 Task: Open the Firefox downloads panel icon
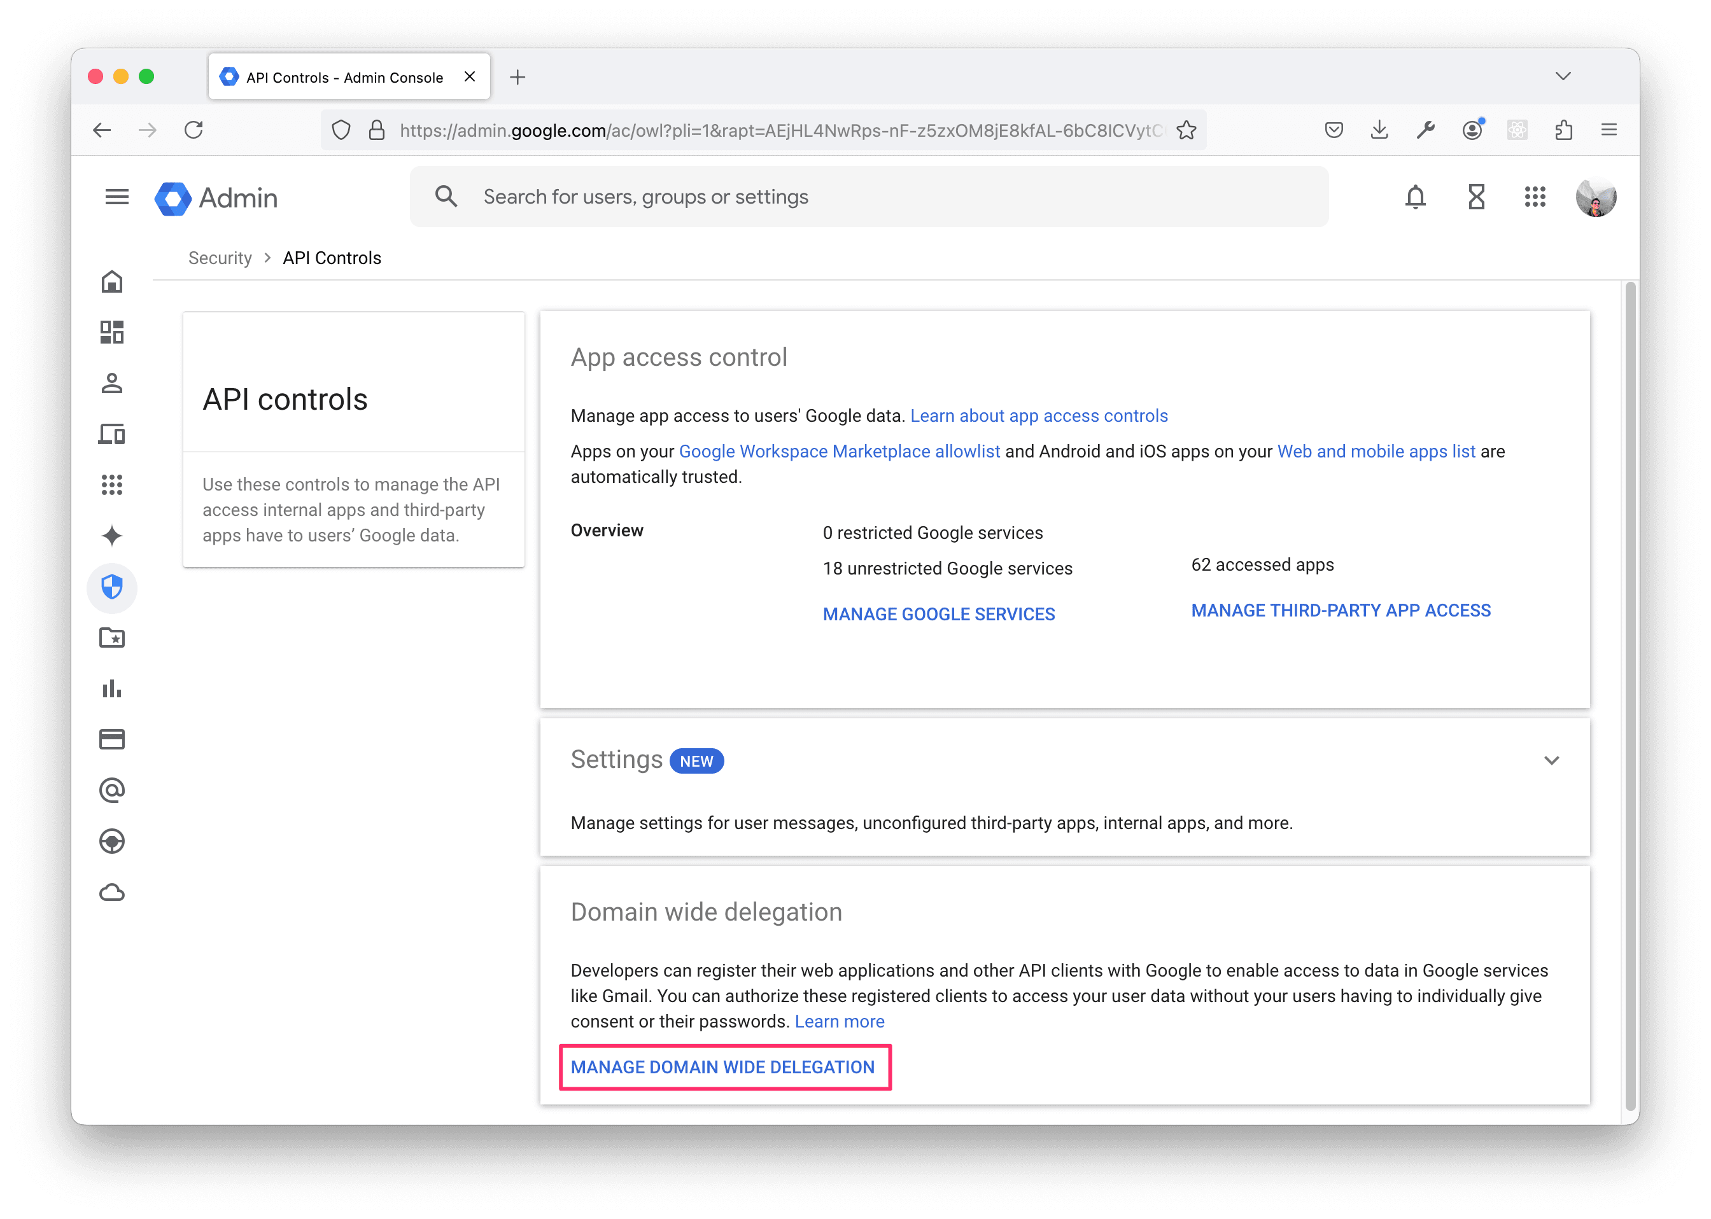click(1380, 130)
